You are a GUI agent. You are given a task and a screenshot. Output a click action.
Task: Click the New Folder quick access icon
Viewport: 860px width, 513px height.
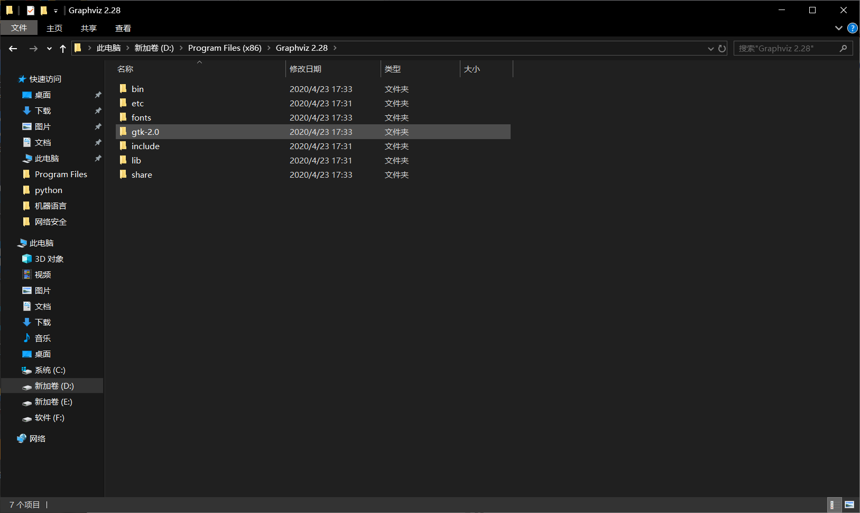click(x=44, y=10)
